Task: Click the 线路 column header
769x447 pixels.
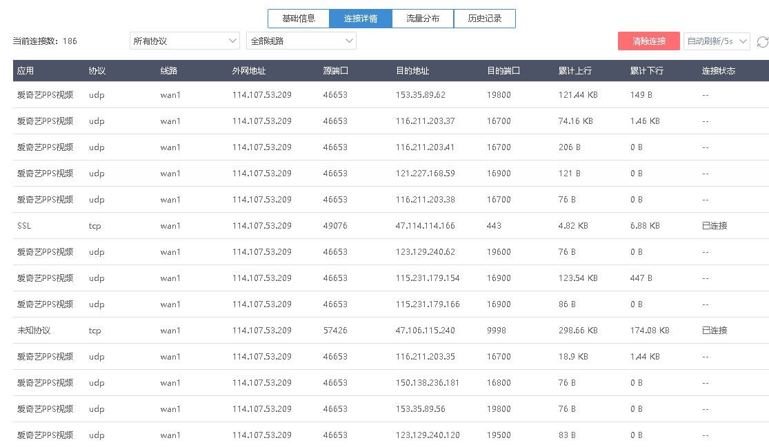Action: pos(169,70)
